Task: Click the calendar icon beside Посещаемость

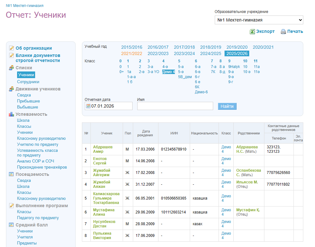Action: click(x=11, y=174)
